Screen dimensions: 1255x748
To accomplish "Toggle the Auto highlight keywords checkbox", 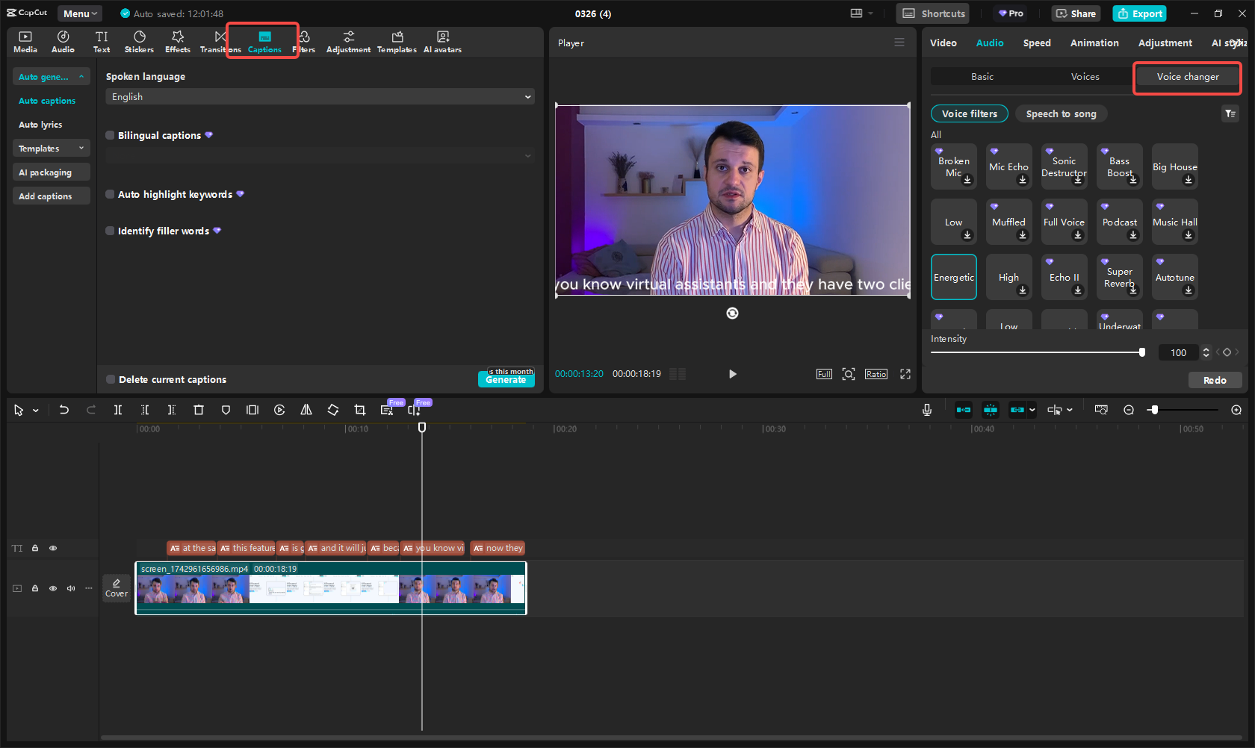I will [109, 194].
